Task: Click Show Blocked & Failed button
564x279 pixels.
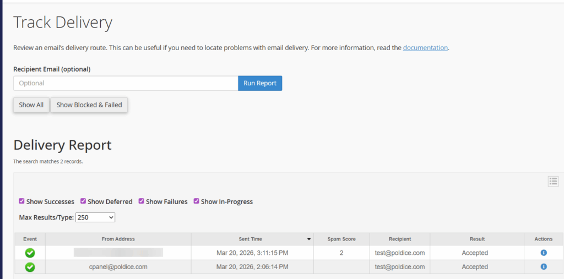Action: [x=89, y=105]
